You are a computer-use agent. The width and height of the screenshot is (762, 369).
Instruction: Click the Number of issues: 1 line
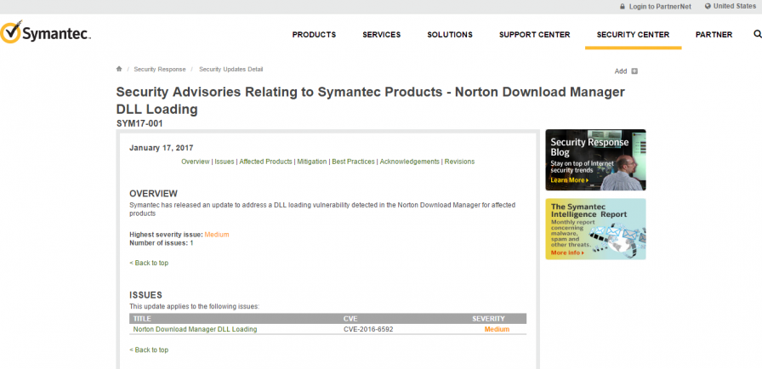tap(162, 243)
